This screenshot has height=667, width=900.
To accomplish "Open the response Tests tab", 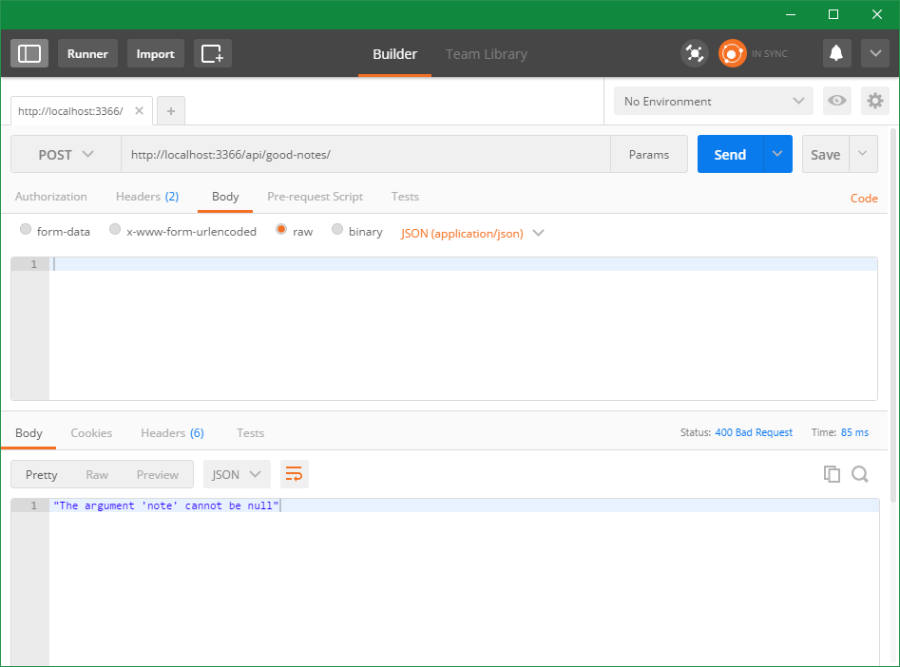I will (x=250, y=433).
